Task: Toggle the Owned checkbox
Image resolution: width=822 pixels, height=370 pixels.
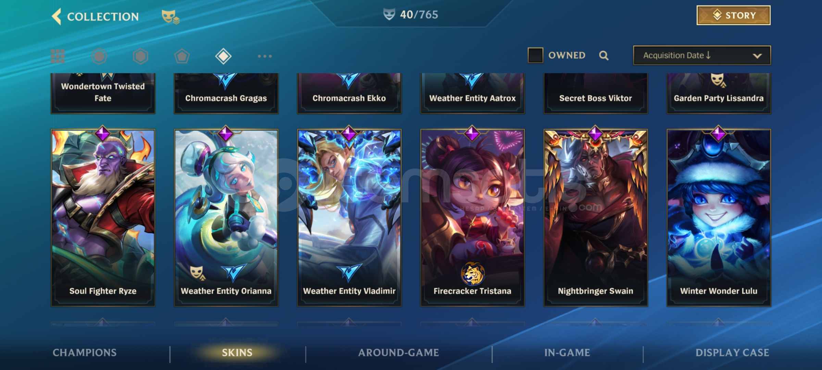Action: tap(535, 55)
